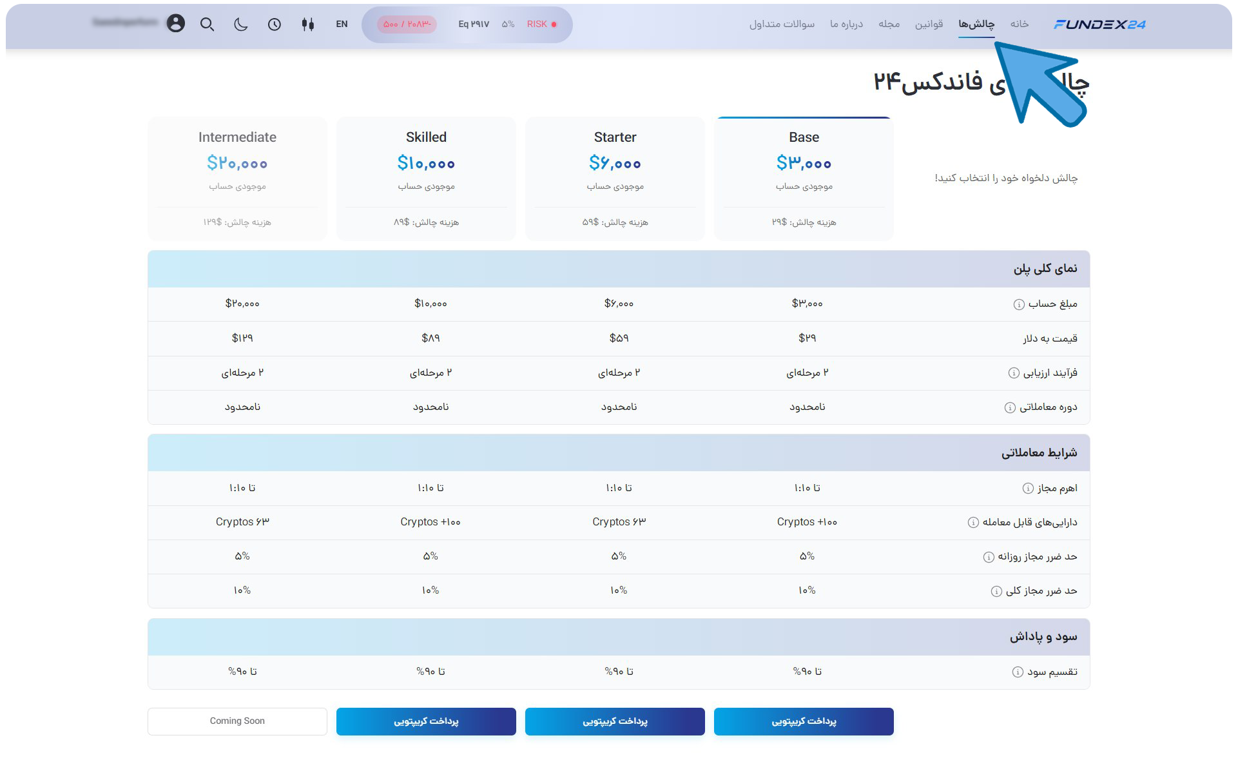
Task: Click Cryptos +100 in the Skilled column
Action: click(x=430, y=521)
